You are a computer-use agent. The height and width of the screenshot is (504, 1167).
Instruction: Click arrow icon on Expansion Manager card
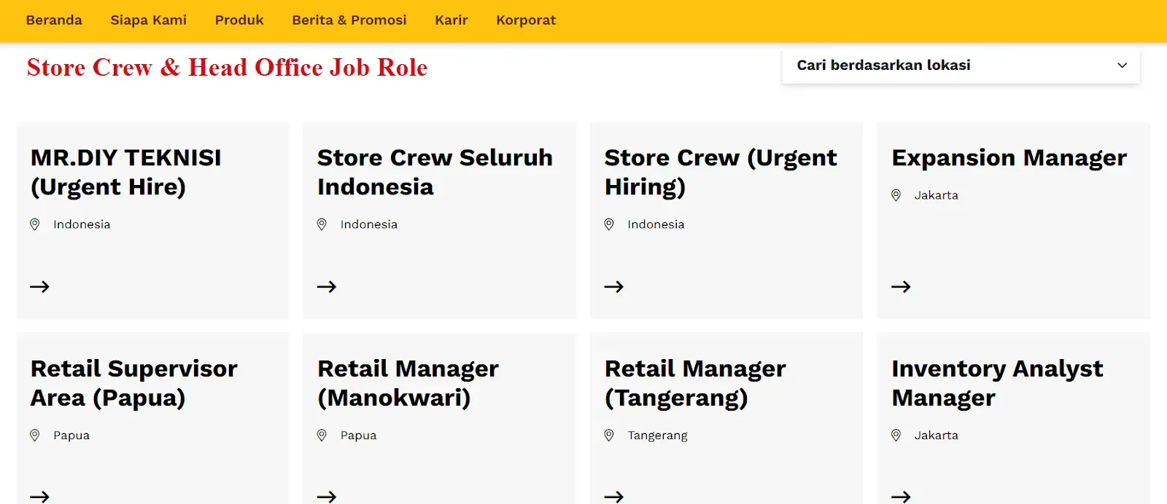click(x=901, y=287)
